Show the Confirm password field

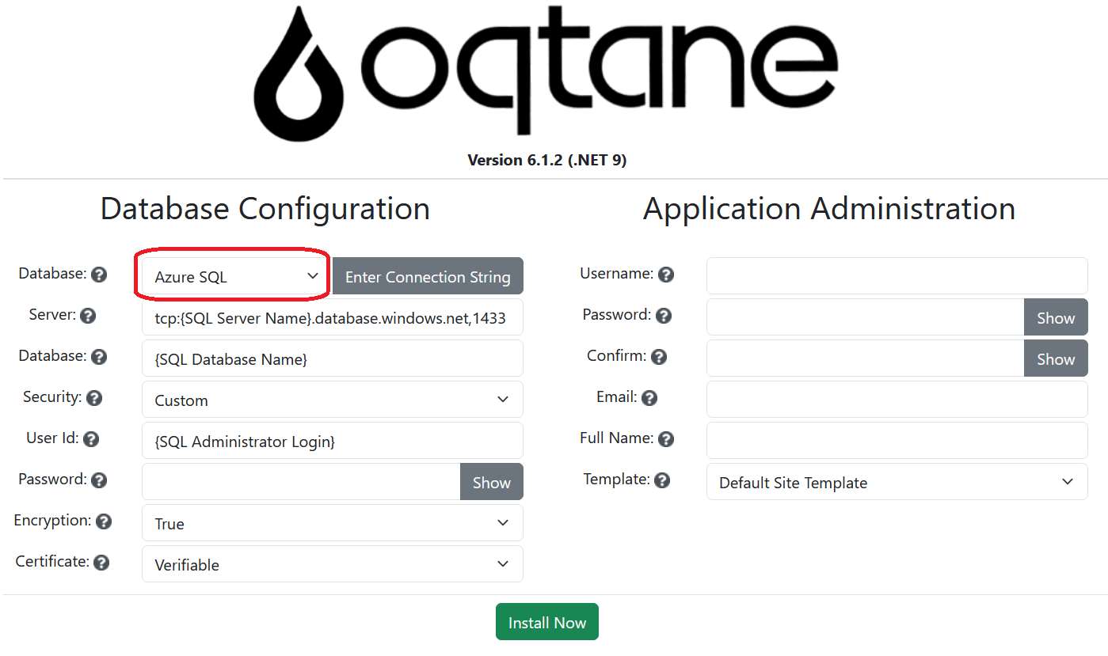1056,358
